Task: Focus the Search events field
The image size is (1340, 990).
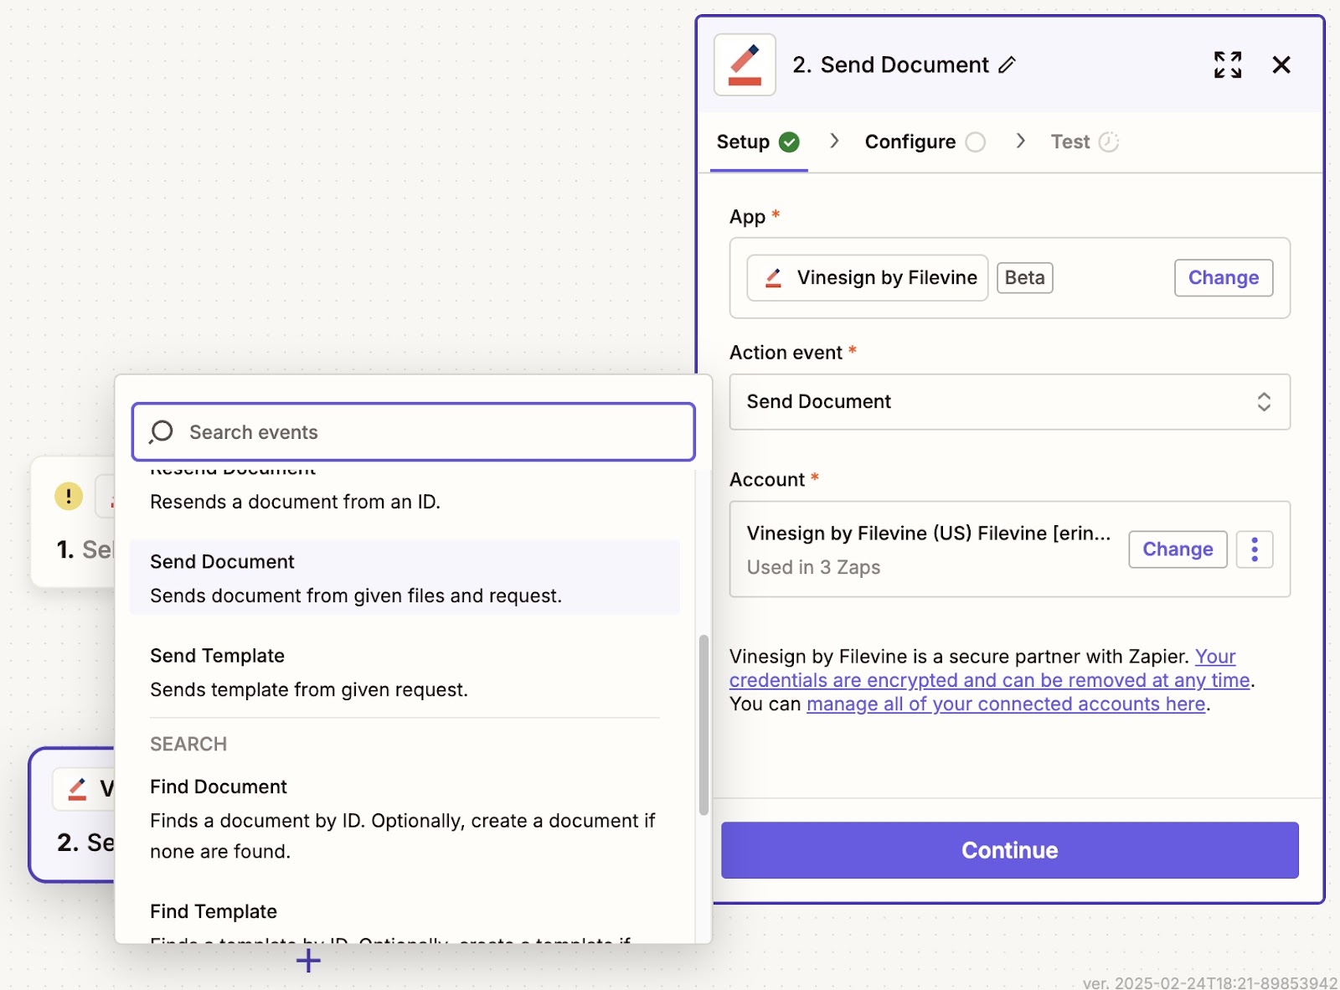Action: point(414,432)
